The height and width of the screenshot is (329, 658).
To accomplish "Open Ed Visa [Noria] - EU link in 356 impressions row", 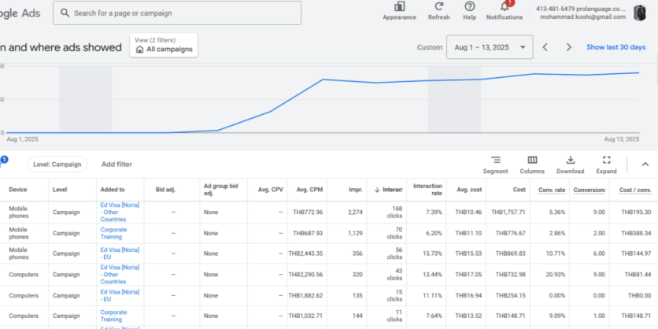I will [120, 253].
